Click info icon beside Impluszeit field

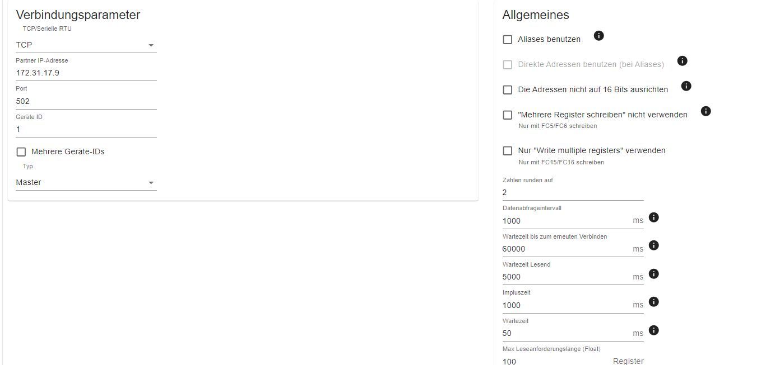tap(653, 302)
